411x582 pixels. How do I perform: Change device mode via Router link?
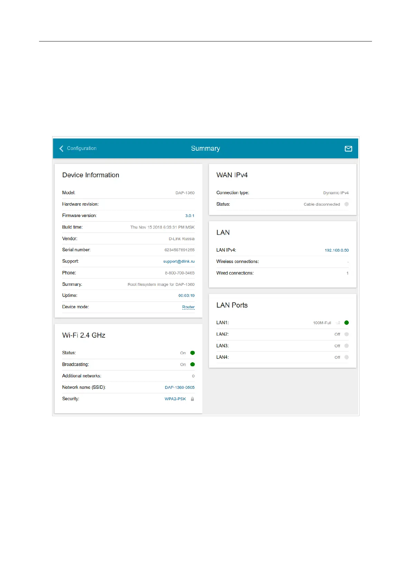188,307
